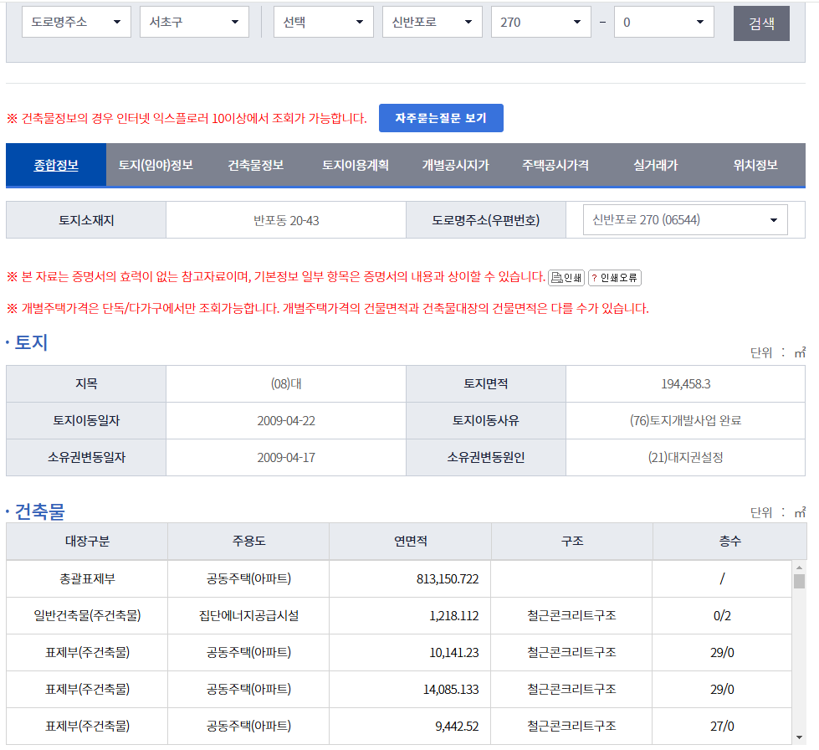Click the 일반건축물(주건축물) row label
Screen dimensions: 819x750
coord(87,616)
